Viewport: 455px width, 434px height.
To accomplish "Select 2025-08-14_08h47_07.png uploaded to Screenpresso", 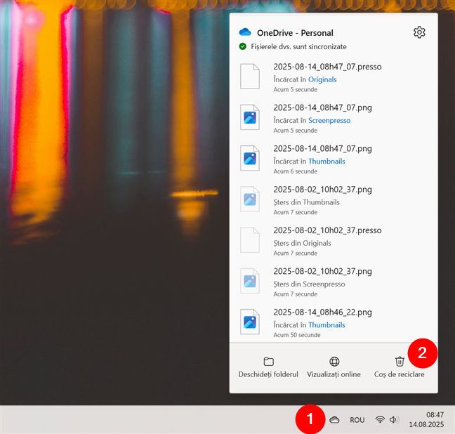I will (x=322, y=107).
